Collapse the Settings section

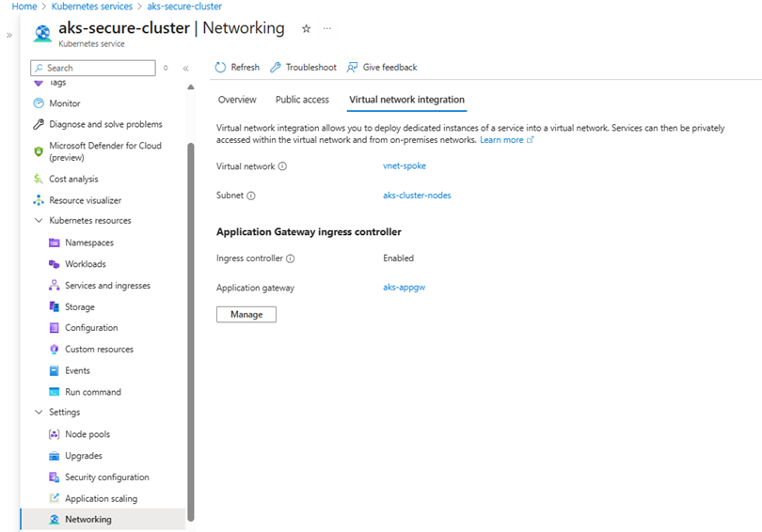[39, 412]
